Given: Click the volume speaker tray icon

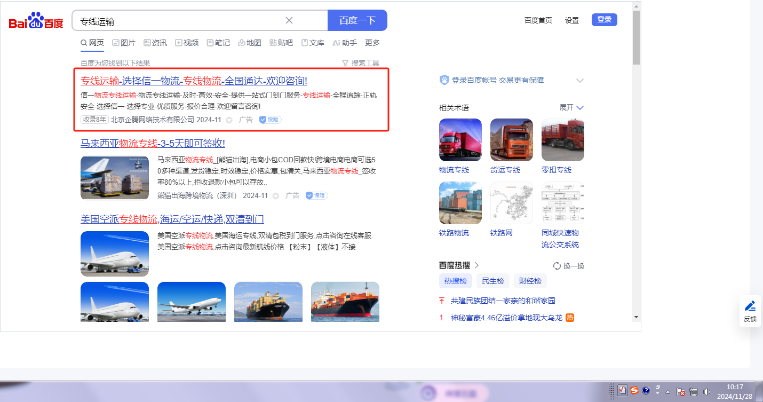Looking at the screenshot, I should click(706, 391).
